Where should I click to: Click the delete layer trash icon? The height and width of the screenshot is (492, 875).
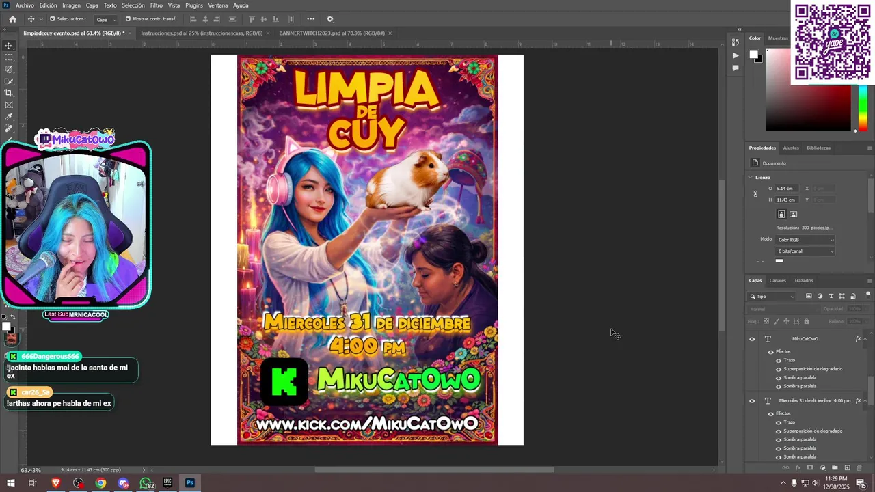(859, 468)
